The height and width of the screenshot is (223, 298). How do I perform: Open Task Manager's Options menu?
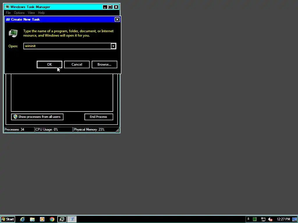tap(19, 13)
